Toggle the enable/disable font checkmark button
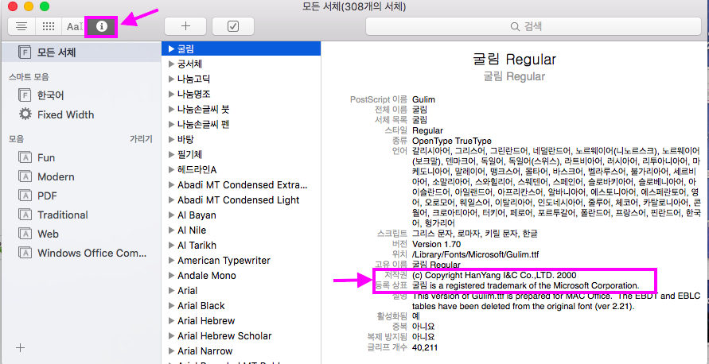Image resolution: width=709 pixels, height=364 pixels. click(232, 26)
